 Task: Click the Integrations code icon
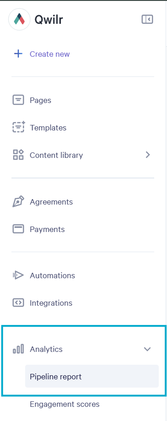18,303
